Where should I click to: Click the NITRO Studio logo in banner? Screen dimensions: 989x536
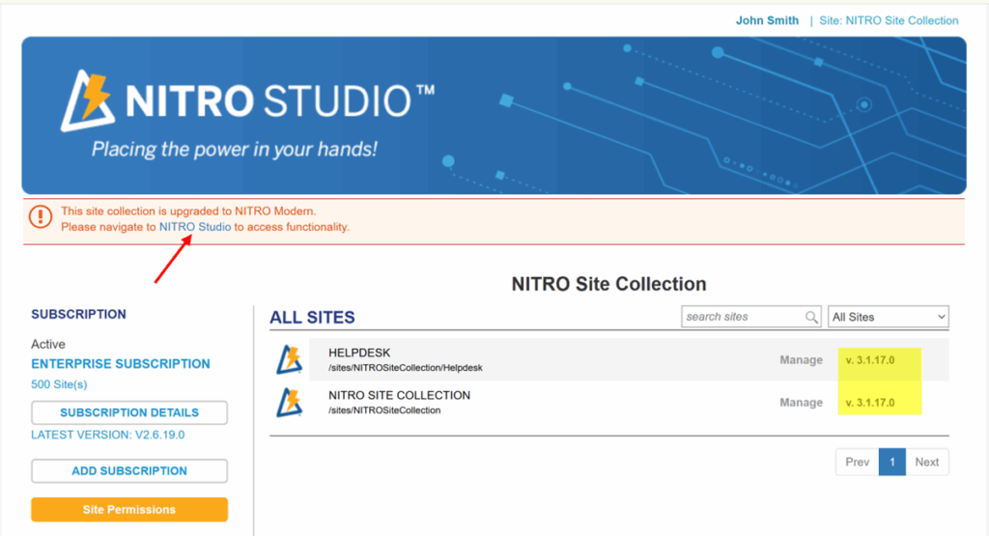[247, 100]
